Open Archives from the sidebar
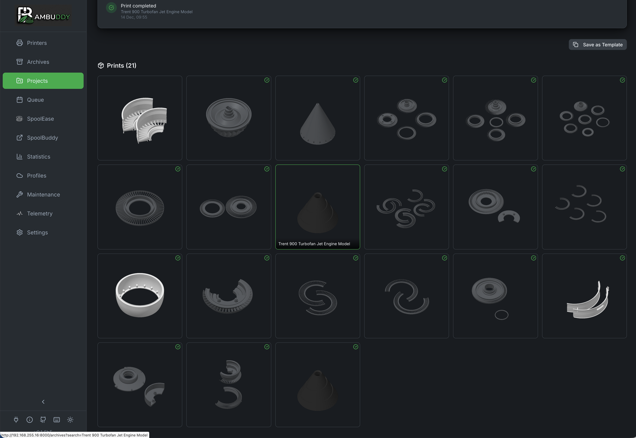Screen dimensions: 636x438 click(x=38, y=62)
